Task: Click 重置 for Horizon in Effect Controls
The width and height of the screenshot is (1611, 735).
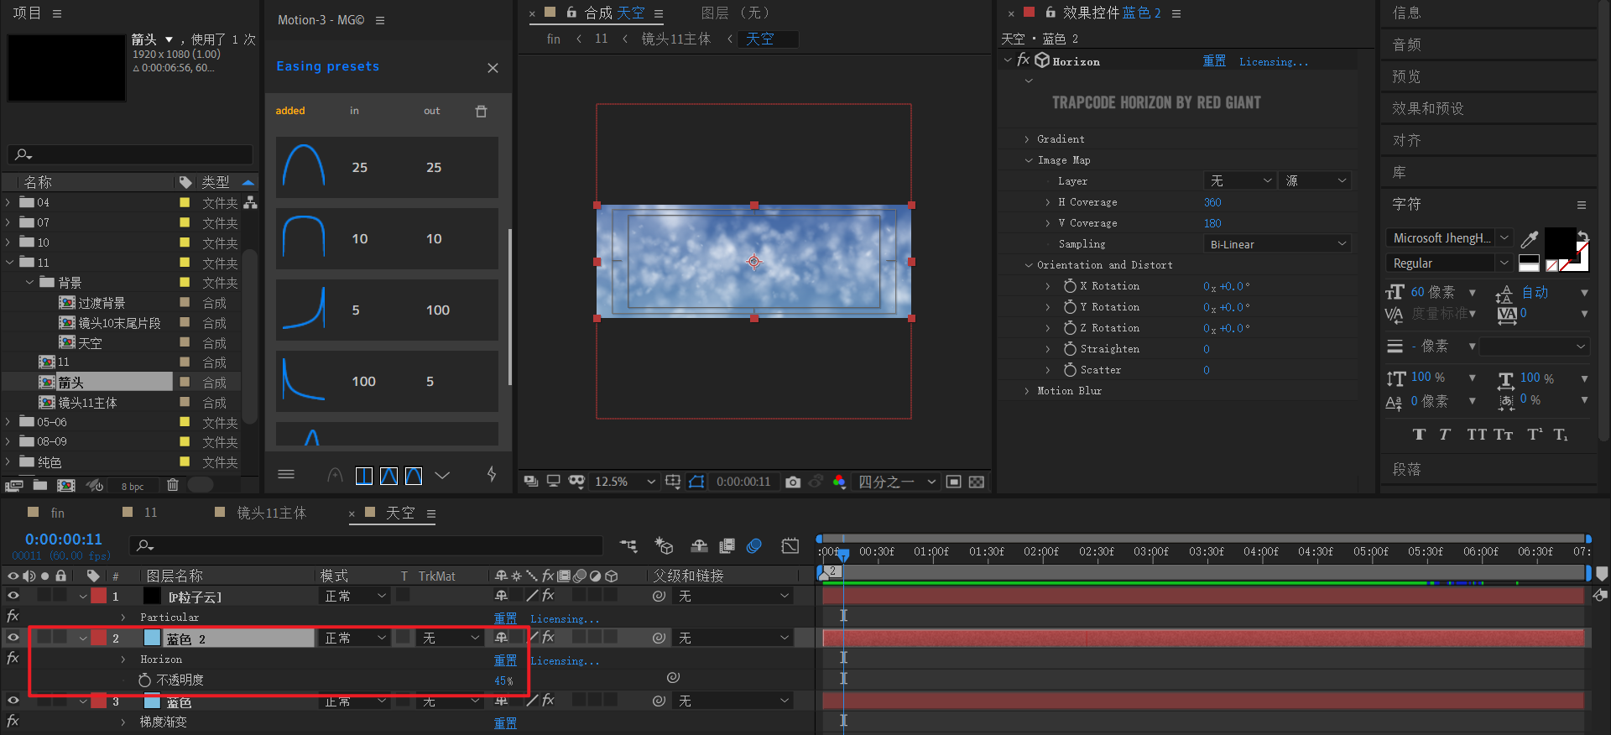Action: 1214,61
